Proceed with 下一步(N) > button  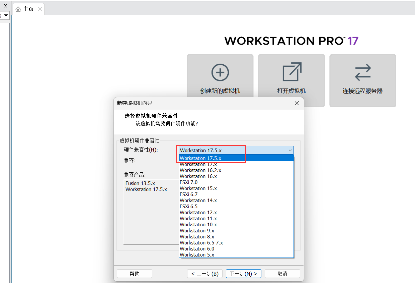244,274
